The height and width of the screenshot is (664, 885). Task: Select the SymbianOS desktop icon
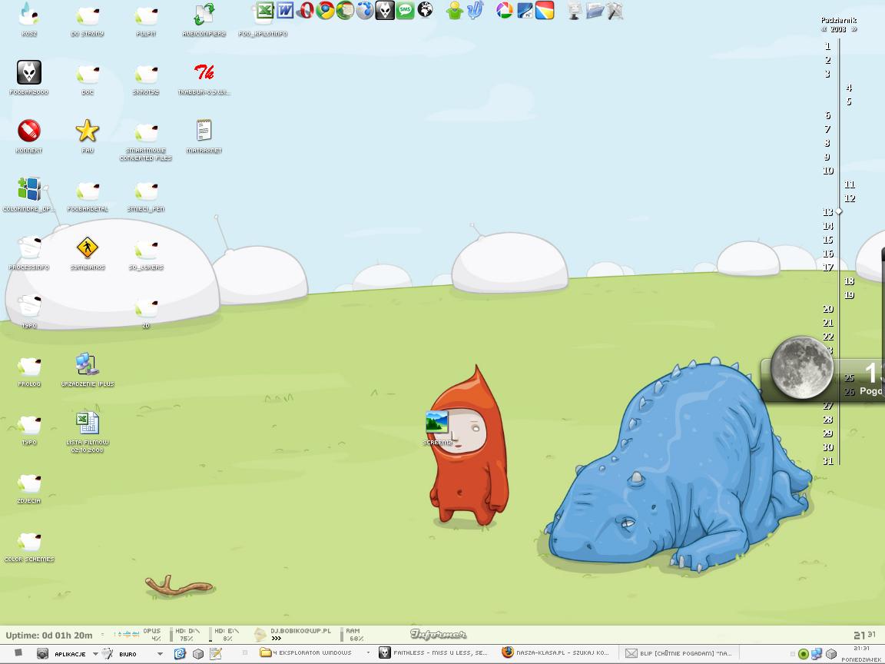(88, 253)
